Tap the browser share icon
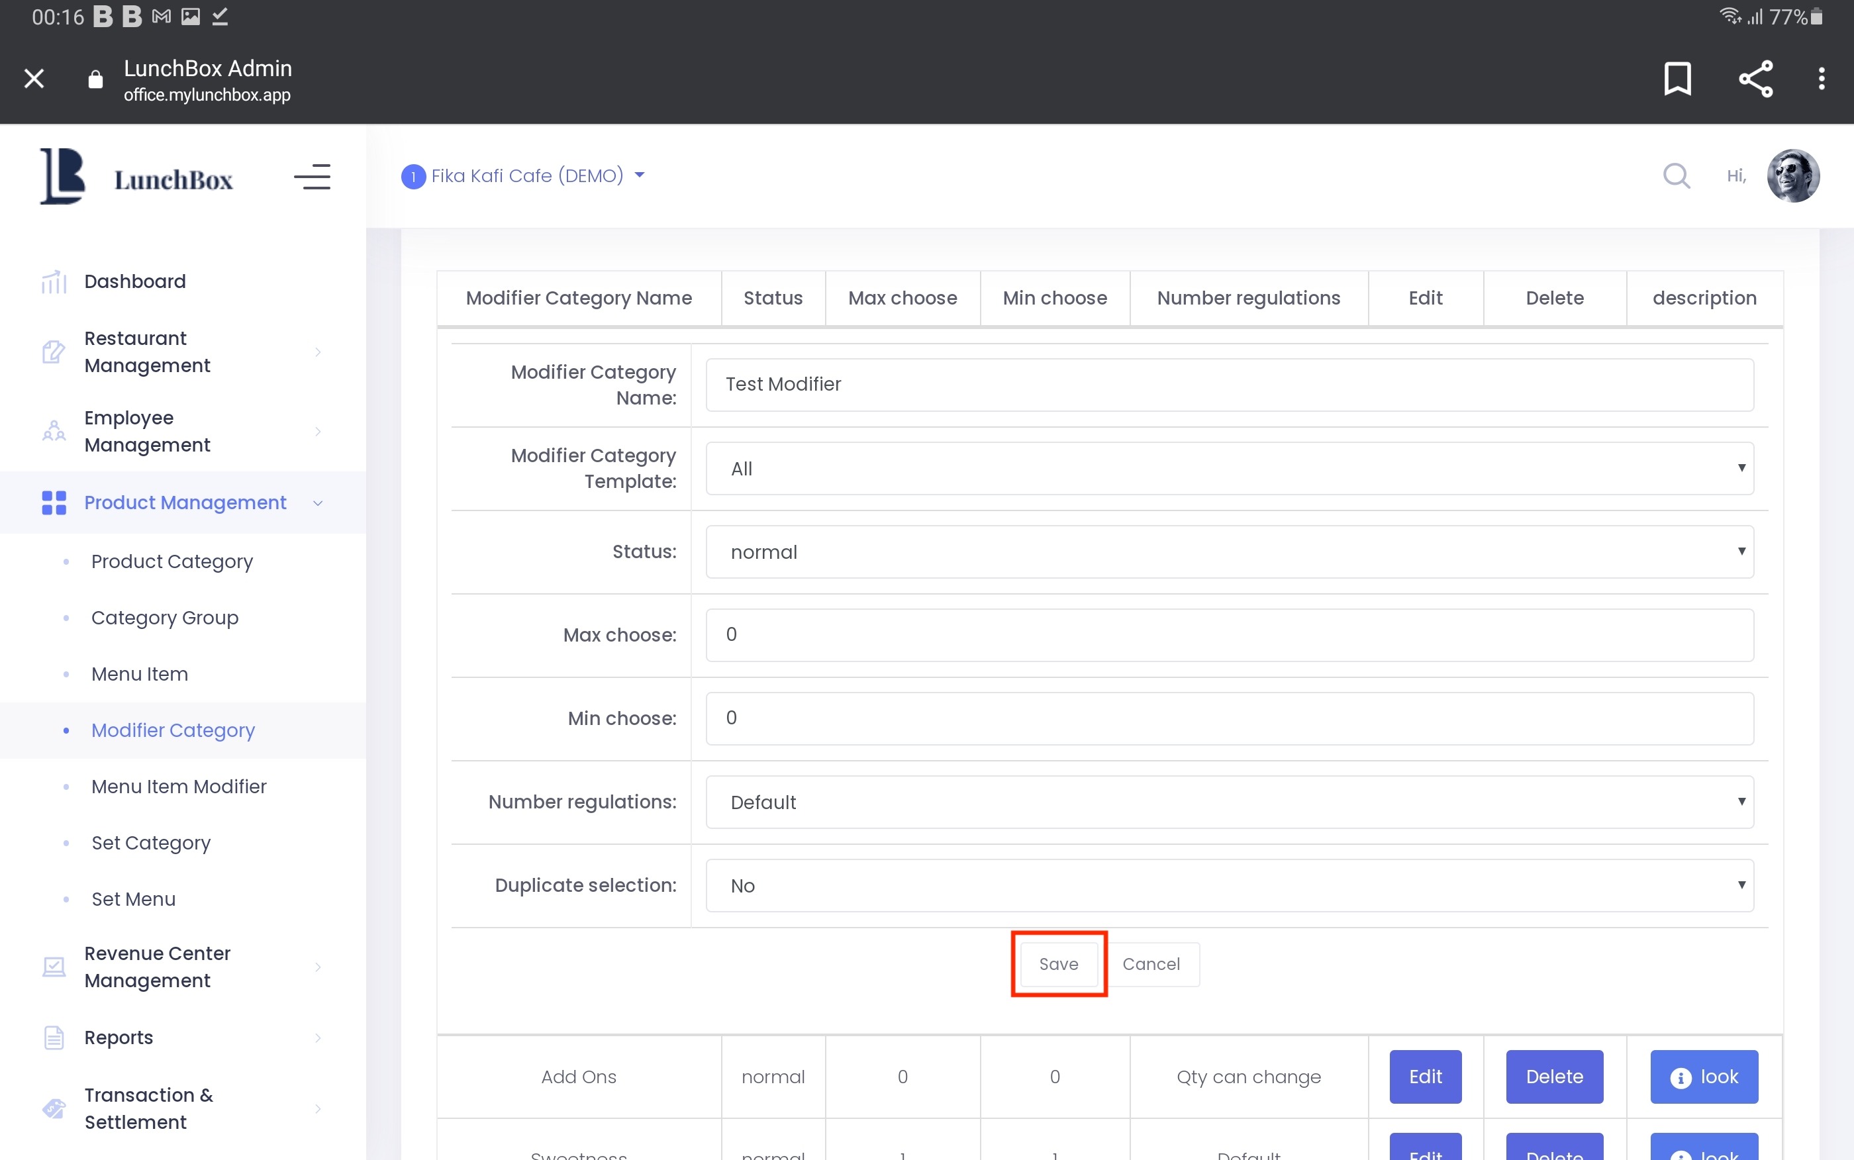This screenshot has width=1854, height=1160. (1755, 78)
